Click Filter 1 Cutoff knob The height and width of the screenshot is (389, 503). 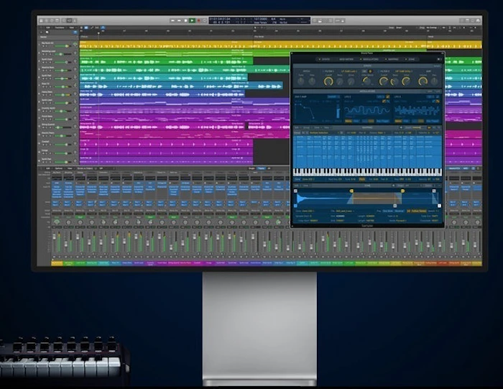pos(328,81)
